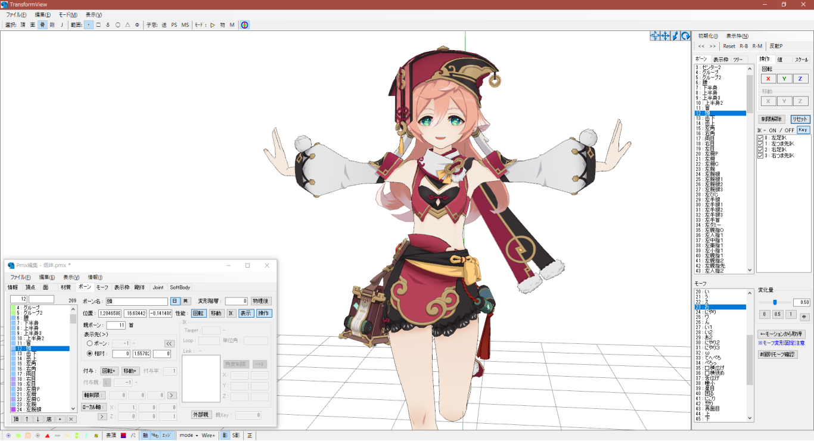Screen dimensions: 814x441
Task: Click the red X rotation button
Action: [x=768, y=79]
